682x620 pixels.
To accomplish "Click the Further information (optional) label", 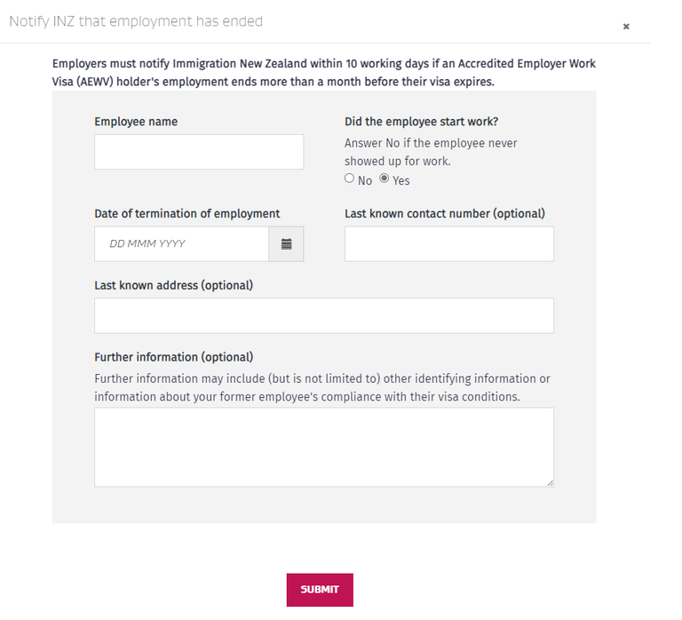I will point(173,357).
